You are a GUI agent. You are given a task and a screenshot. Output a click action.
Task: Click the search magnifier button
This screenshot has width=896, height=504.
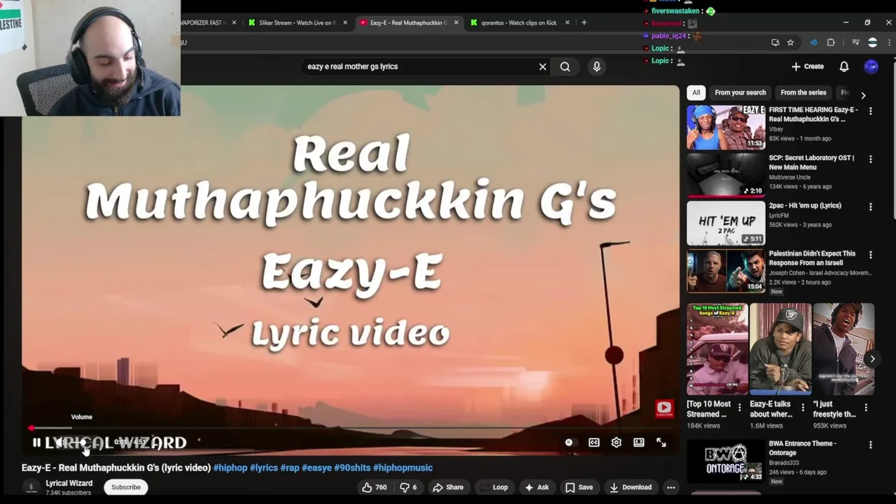click(x=565, y=66)
